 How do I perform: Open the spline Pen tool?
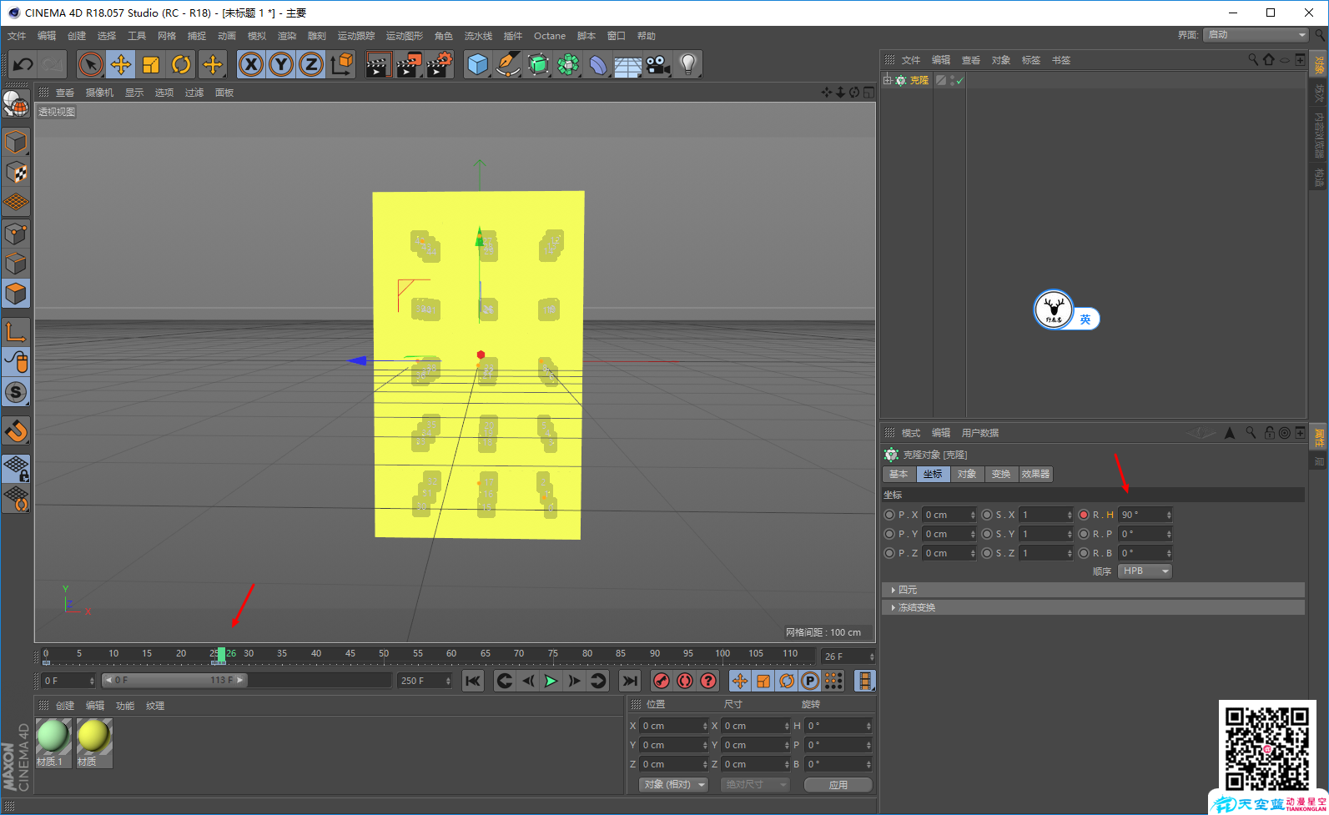(x=508, y=64)
